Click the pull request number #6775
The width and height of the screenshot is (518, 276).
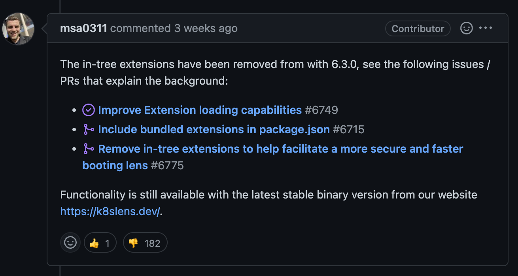click(167, 165)
